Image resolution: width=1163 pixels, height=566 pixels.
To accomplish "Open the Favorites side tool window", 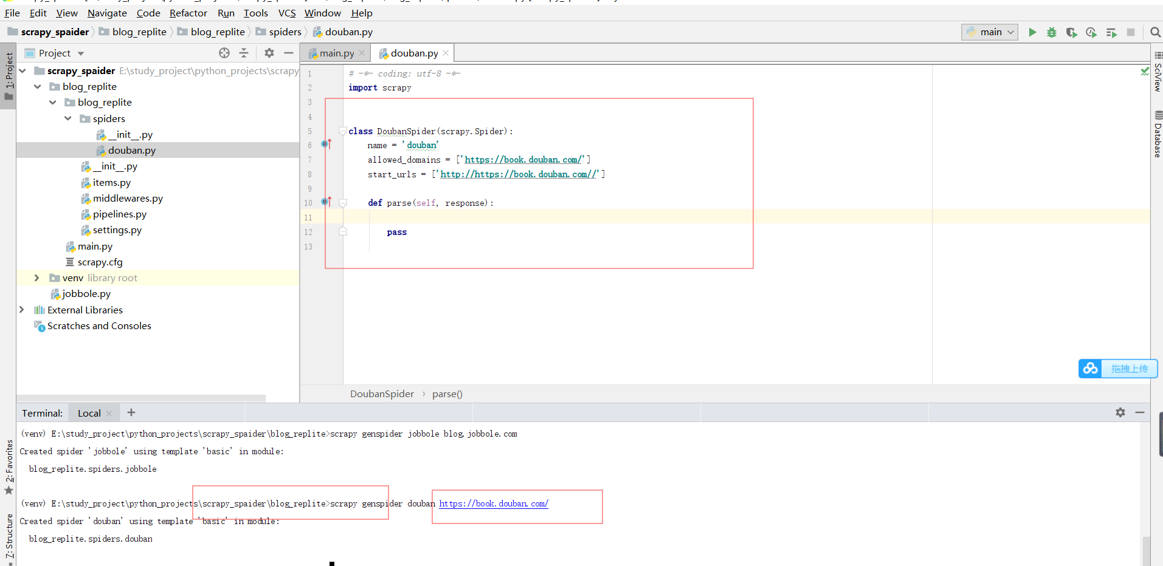I will click(x=9, y=466).
